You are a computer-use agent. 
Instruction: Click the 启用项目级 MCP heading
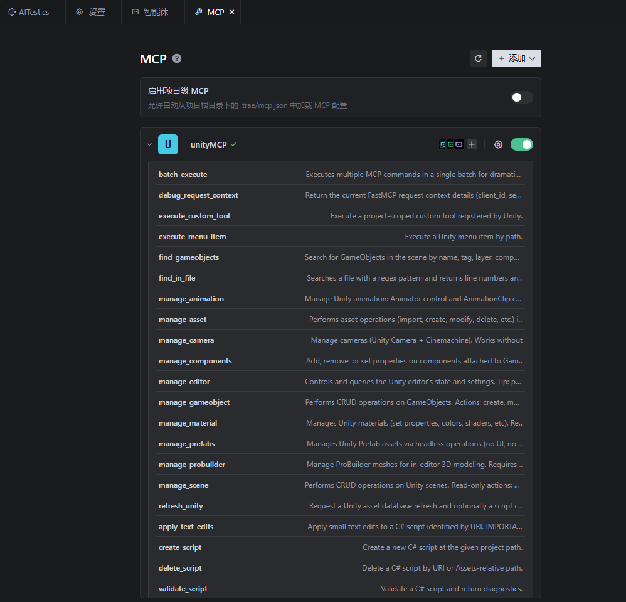point(178,90)
